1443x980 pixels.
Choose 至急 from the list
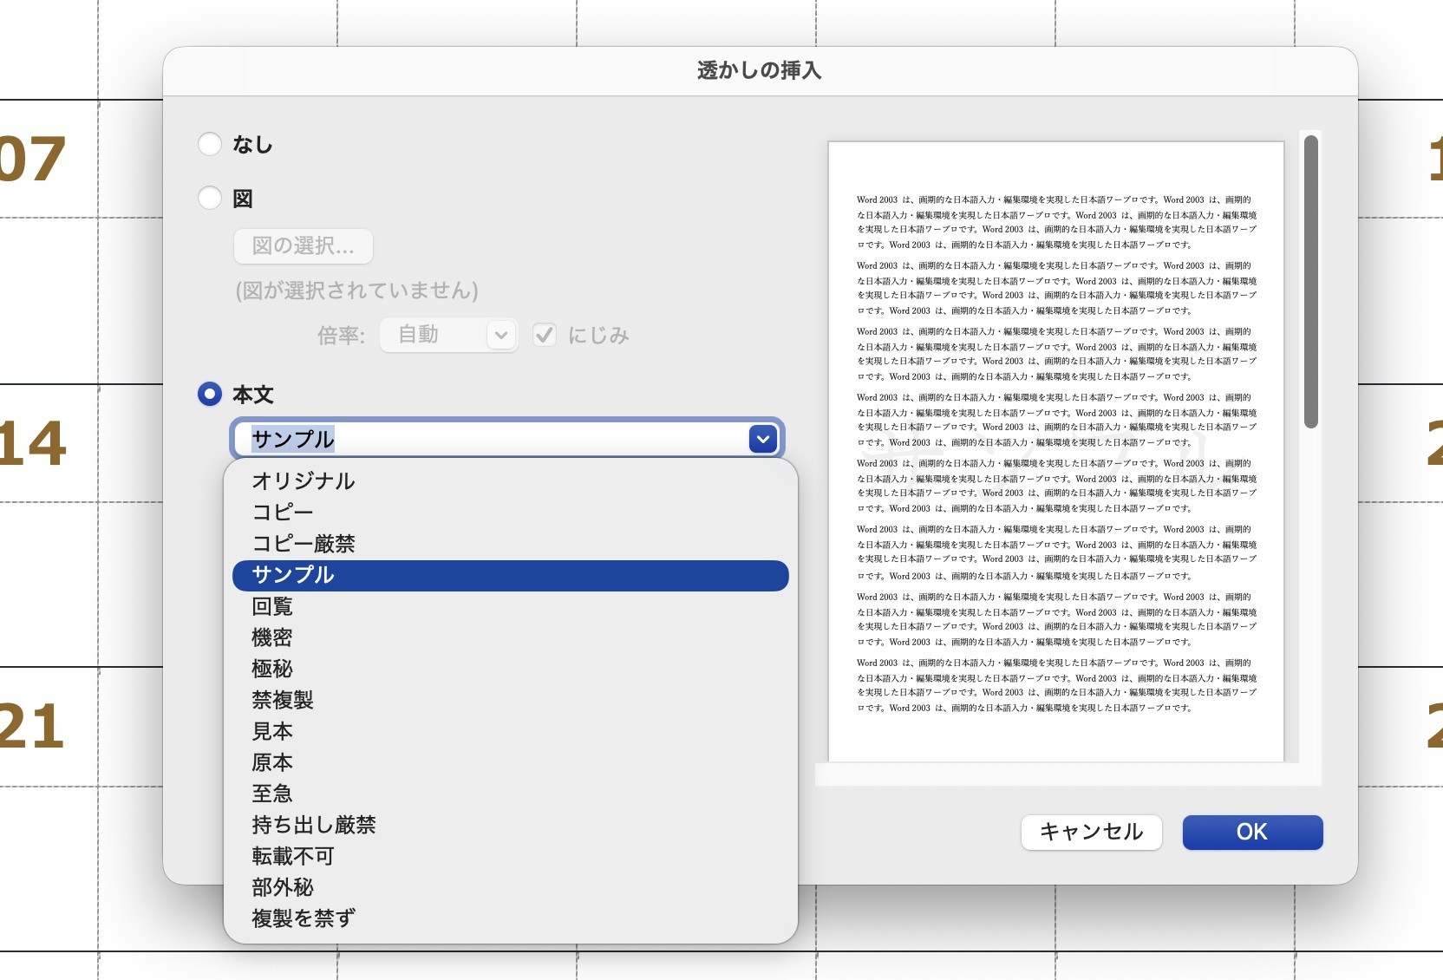pyautogui.click(x=511, y=794)
